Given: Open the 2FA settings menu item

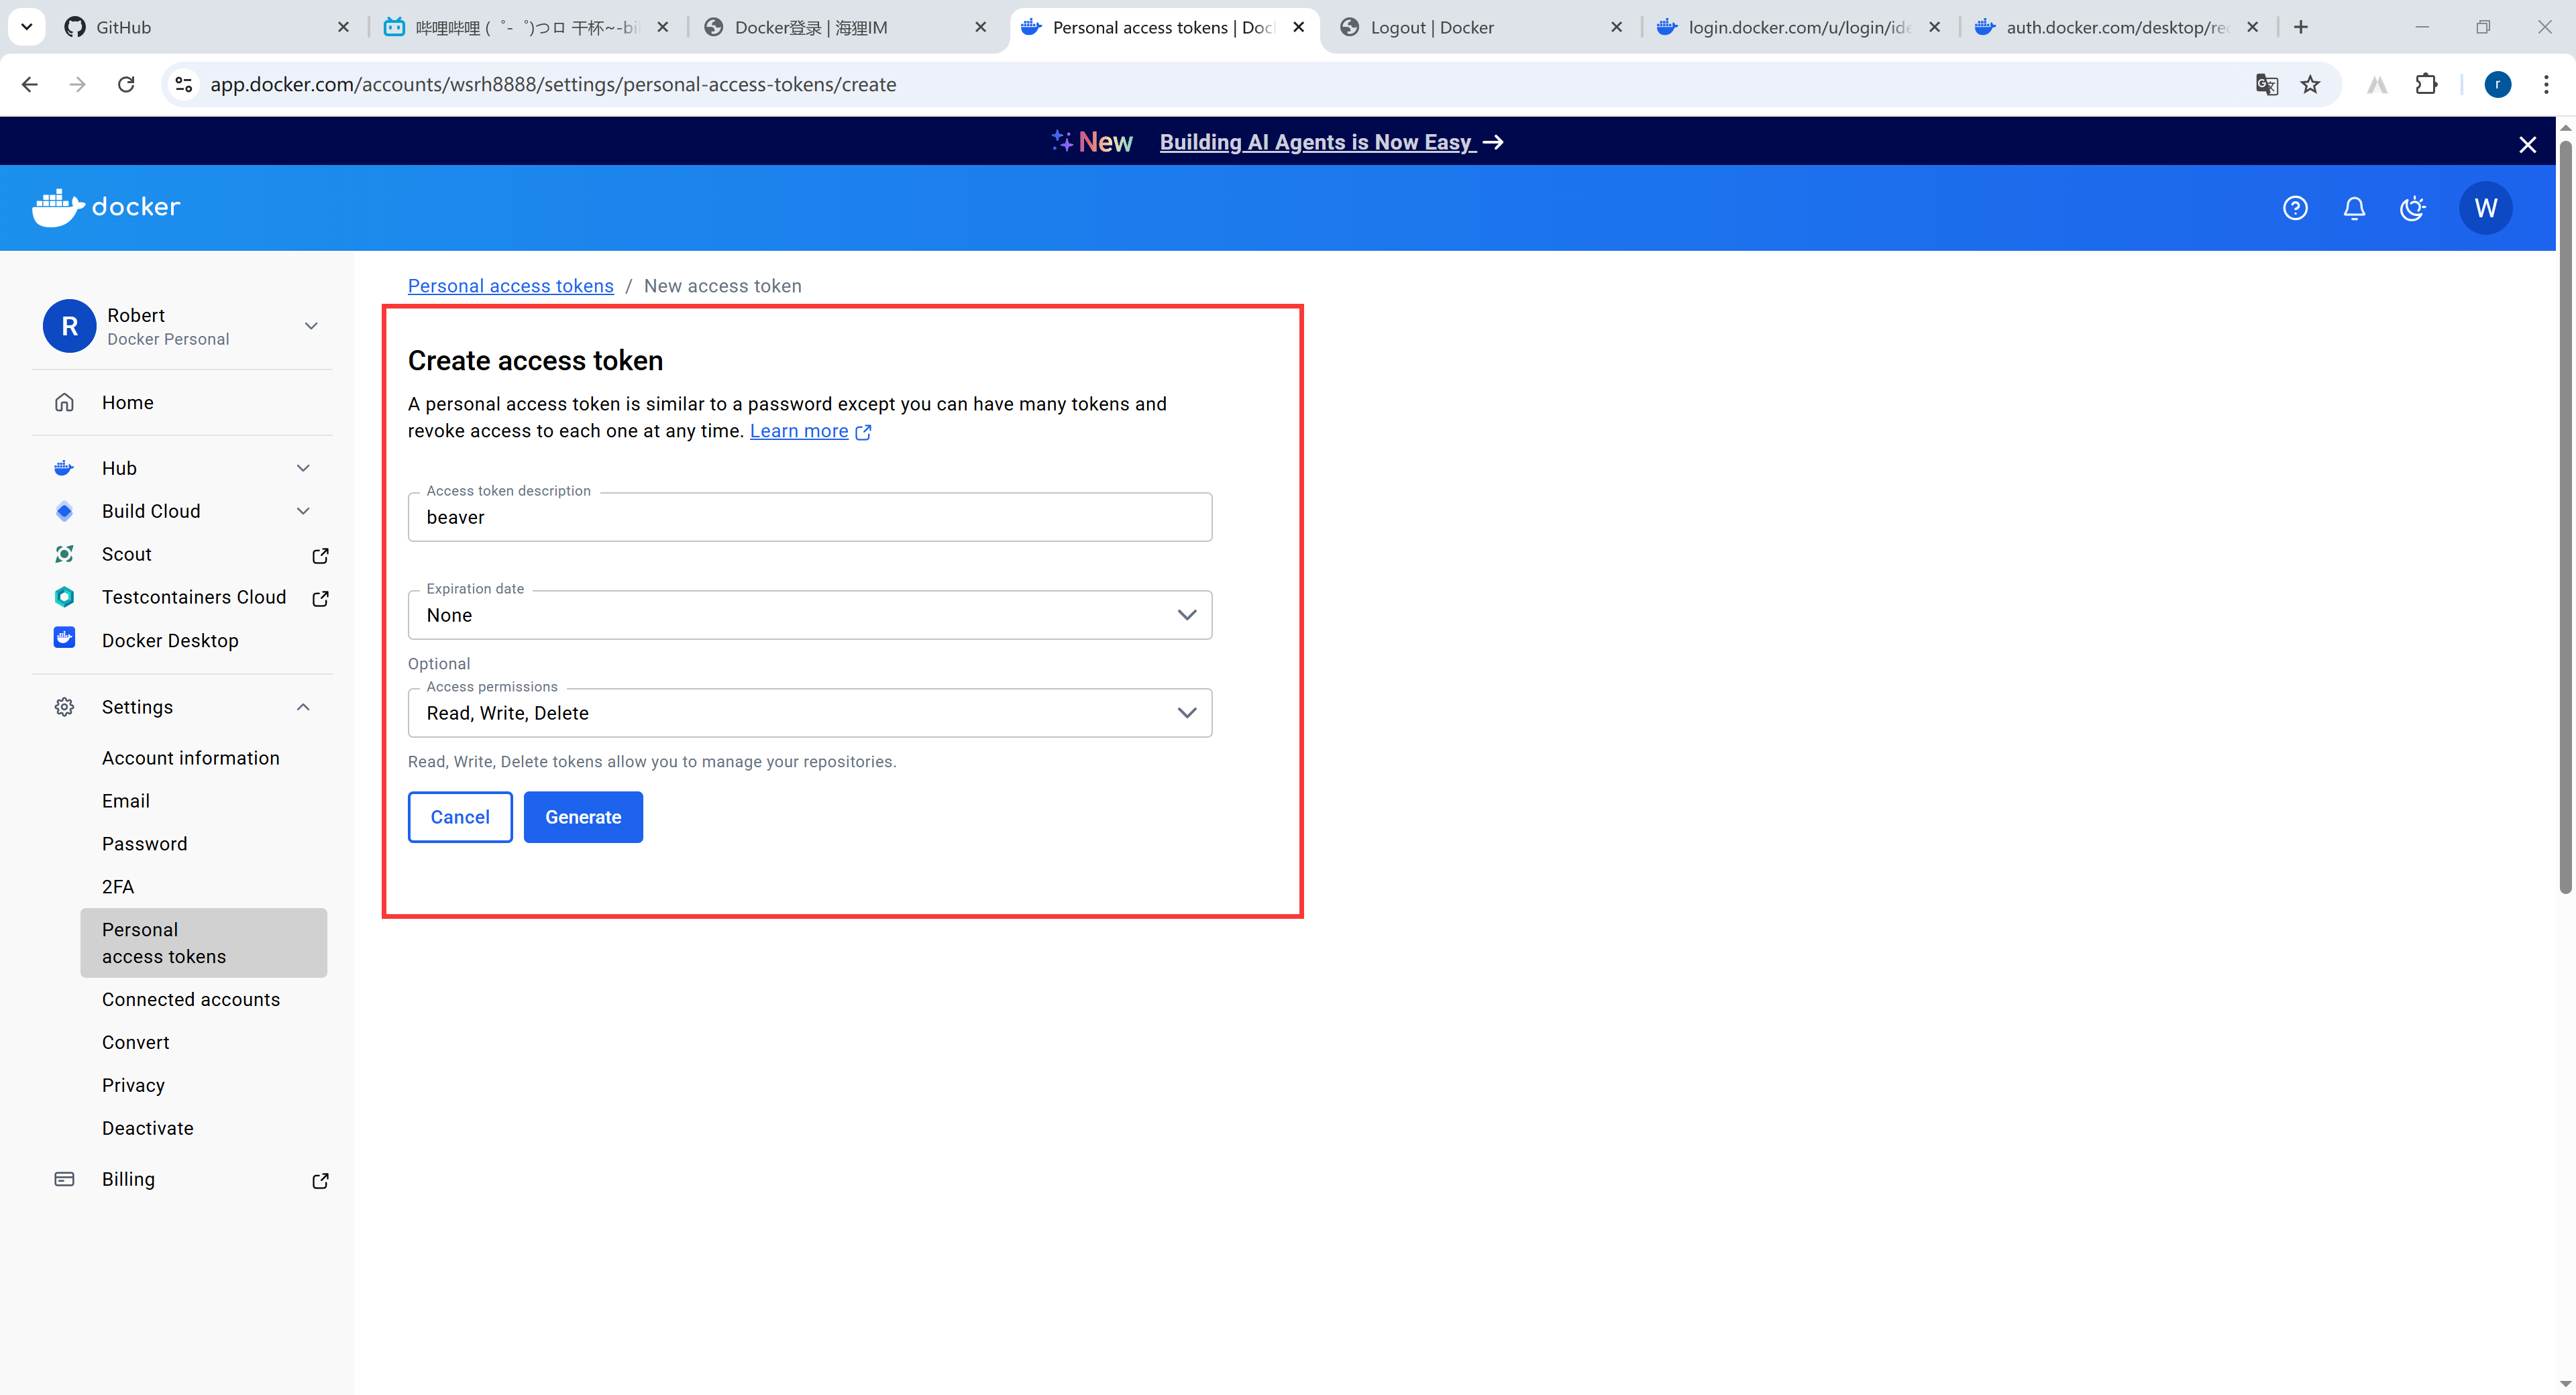Looking at the screenshot, I should pyautogui.click(x=118, y=887).
